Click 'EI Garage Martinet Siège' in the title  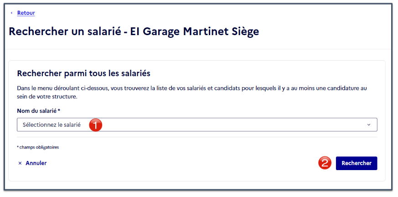(x=195, y=31)
